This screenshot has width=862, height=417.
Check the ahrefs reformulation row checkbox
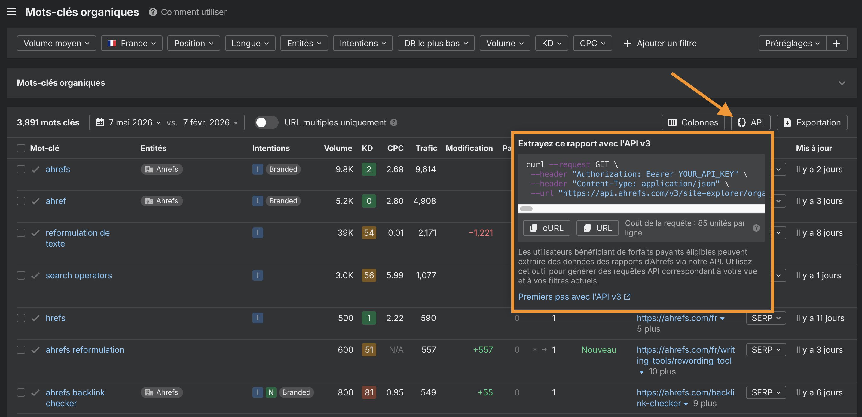[x=21, y=349]
